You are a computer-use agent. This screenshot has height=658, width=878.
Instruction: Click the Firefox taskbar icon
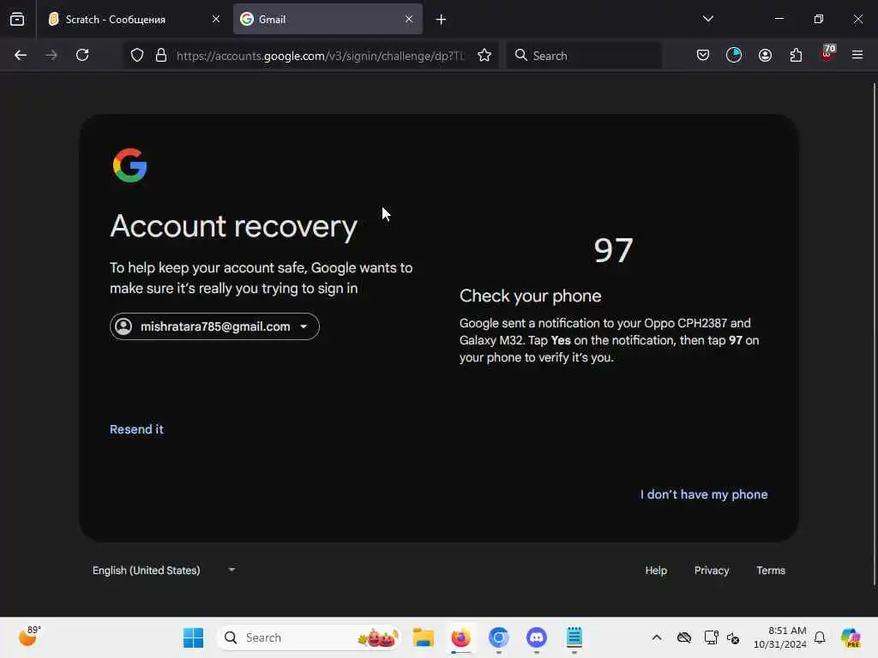[x=460, y=637]
